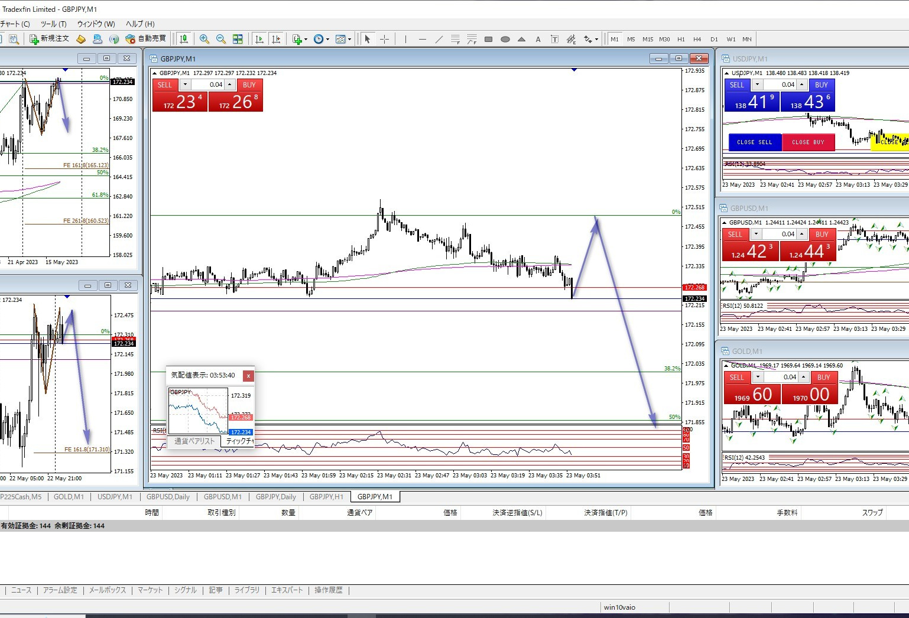909x618 pixels.
Task: Select the Crosshair tool
Action: [385, 39]
